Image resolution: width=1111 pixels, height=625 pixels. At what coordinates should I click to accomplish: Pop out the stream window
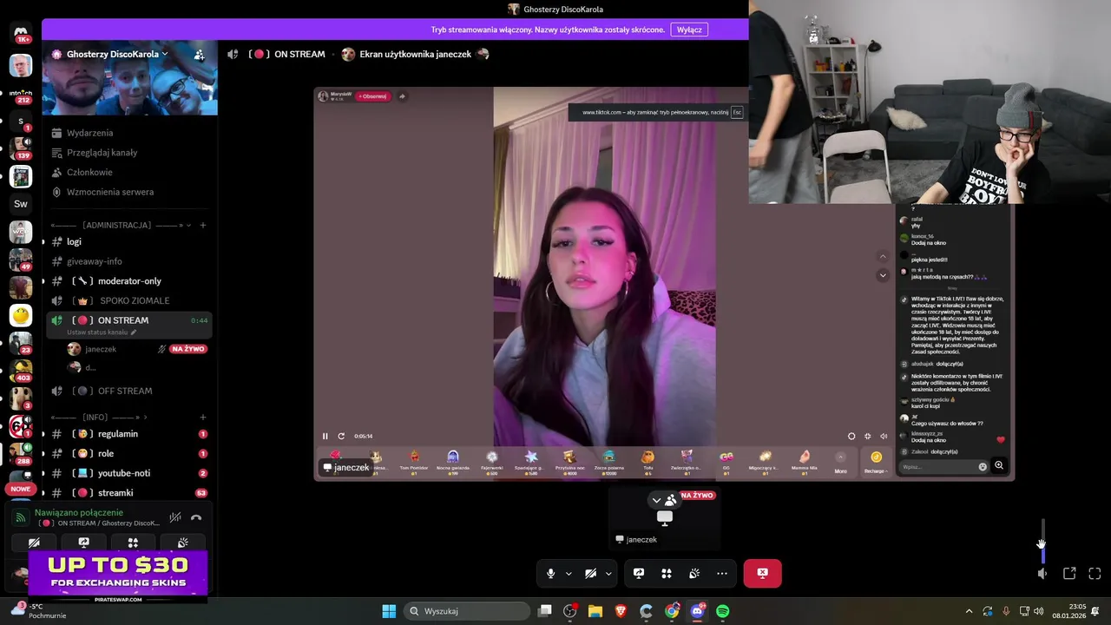coord(1069,574)
